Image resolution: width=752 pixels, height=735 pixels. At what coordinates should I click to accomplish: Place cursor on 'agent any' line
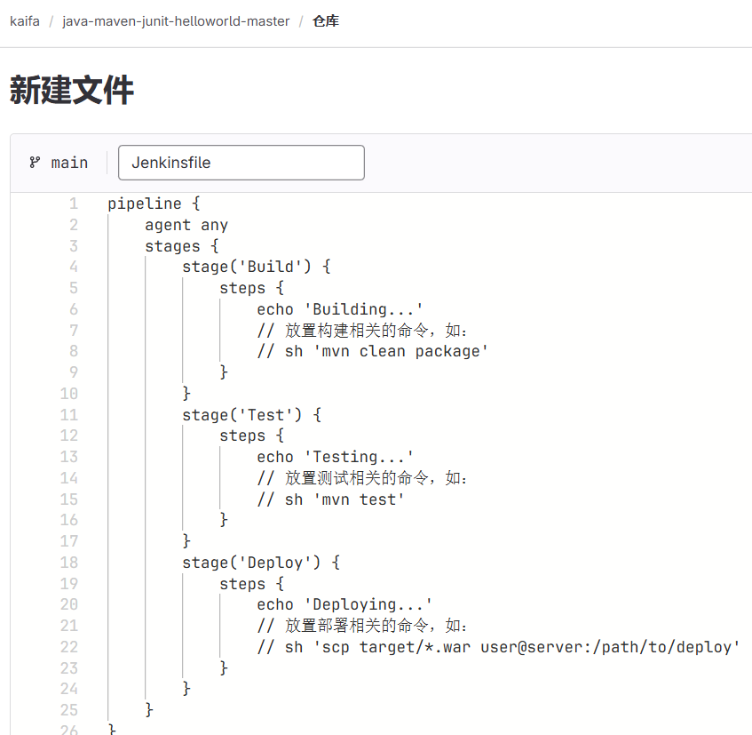click(186, 225)
